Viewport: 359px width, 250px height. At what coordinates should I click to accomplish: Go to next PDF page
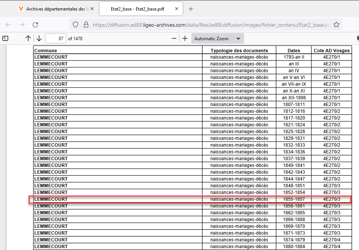(x=39, y=38)
